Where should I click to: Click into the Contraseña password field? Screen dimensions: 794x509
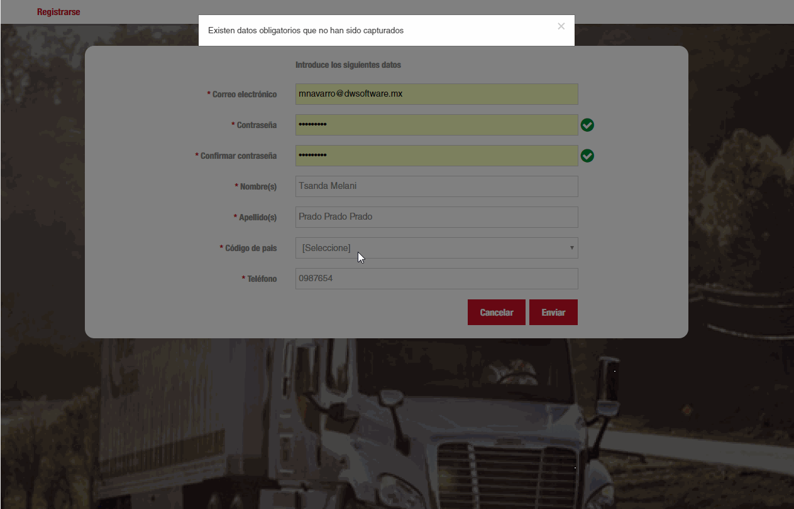436,125
